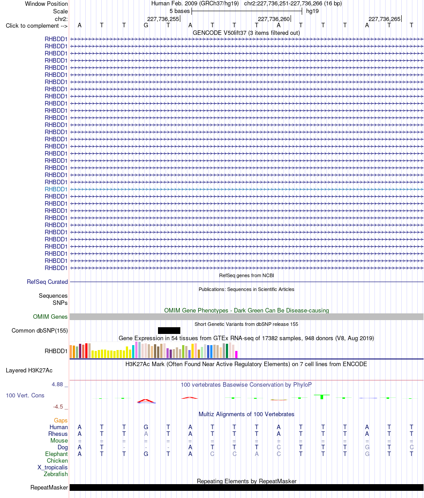Click the 'Chicken' alignment row label
The width and height of the screenshot is (424, 498).
point(57,460)
